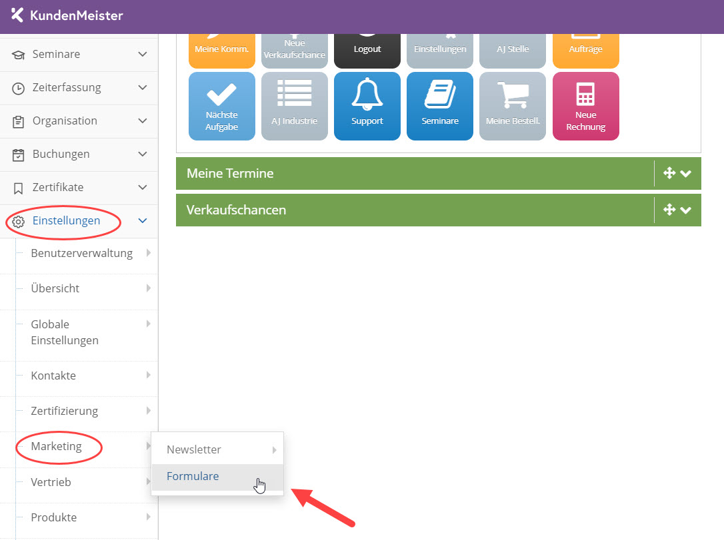Open the Newsletter submenu arrow

click(x=274, y=449)
